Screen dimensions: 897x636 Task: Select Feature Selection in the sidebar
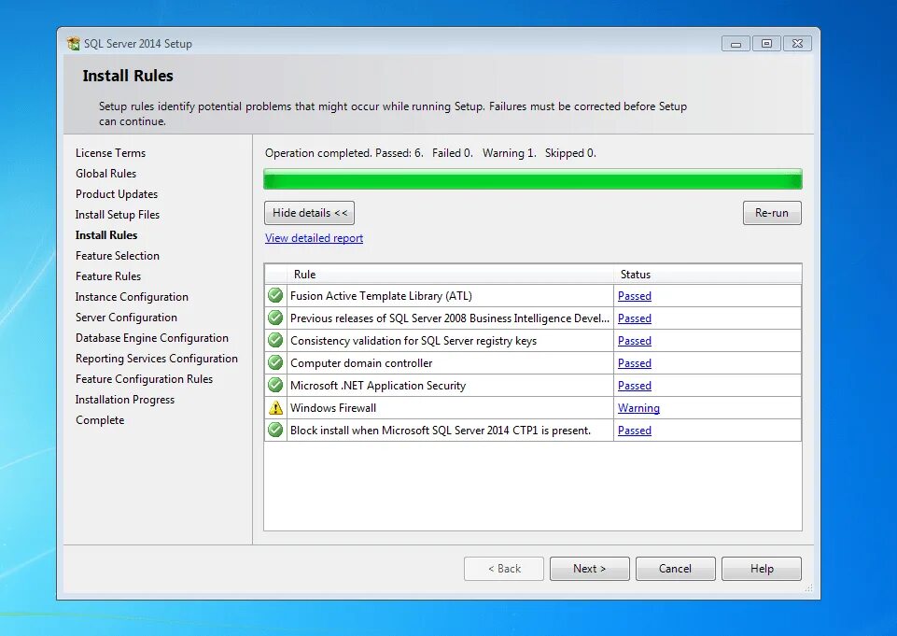[x=117, y=255]
